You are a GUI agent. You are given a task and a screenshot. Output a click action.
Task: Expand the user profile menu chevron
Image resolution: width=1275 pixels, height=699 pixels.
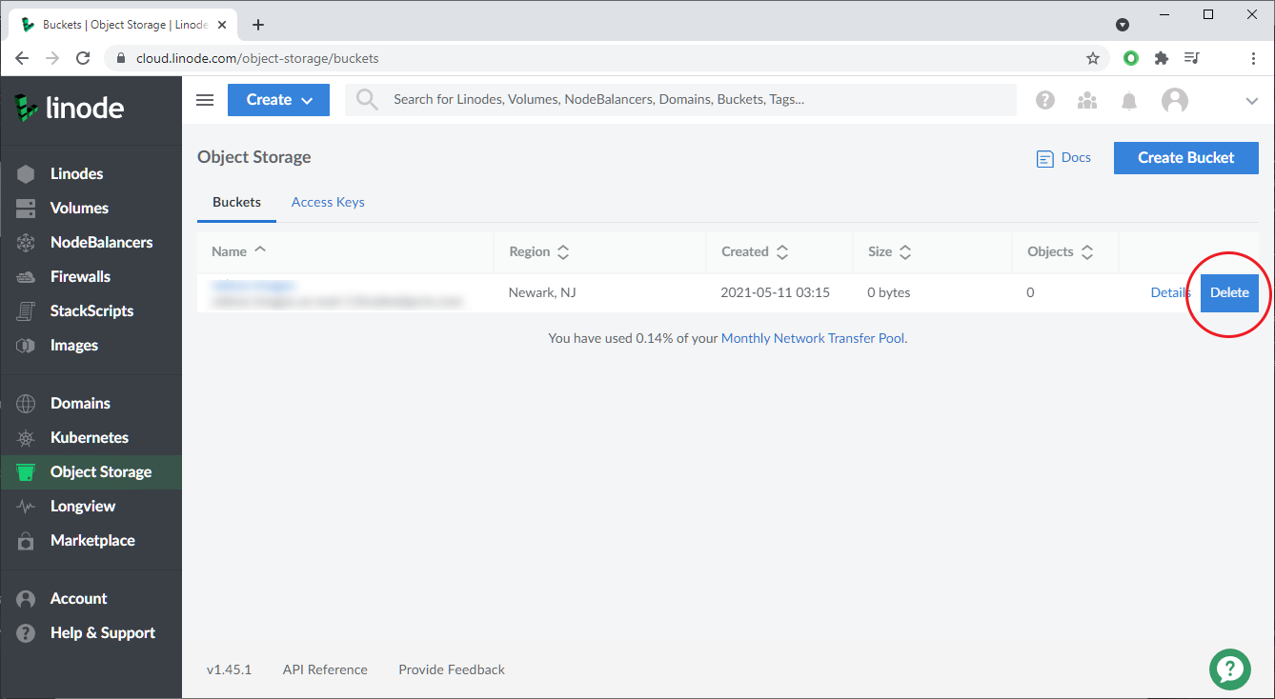coord(1252,100)
